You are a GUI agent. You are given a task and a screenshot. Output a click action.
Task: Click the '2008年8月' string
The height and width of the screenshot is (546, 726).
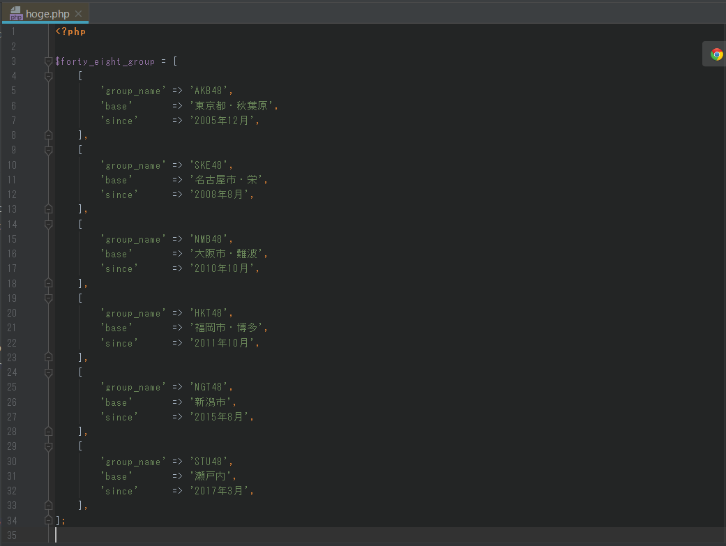[x=220, y=195]
